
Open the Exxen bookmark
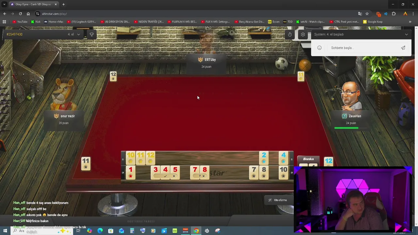274,22
